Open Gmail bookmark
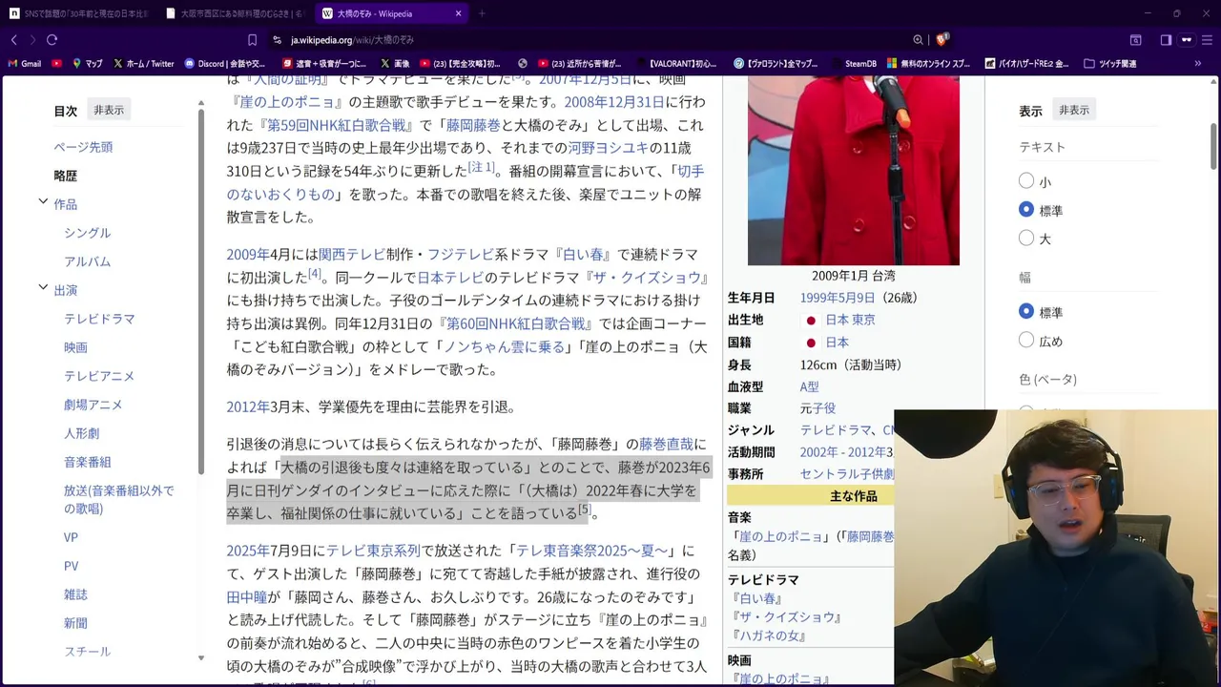 click(x=25, y=64)
